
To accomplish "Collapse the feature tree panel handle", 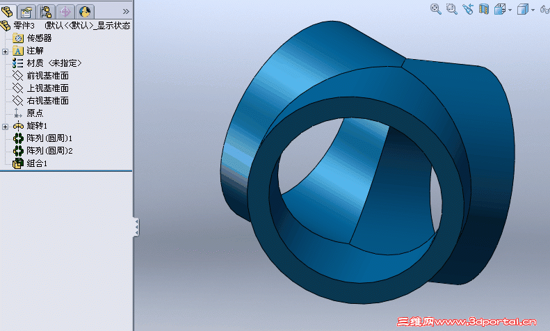I will click(x=136, y=227).
